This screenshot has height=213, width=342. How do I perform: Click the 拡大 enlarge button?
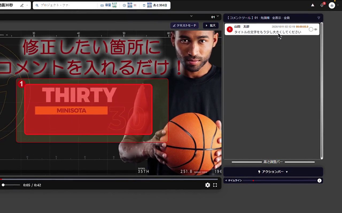click(211, 26)
